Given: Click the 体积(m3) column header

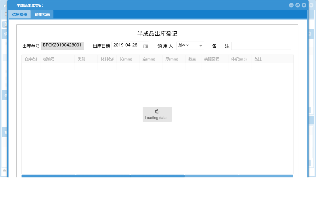Looking at the screenshot, I should pos(239,59).
